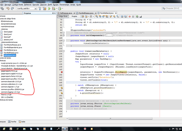Open the Saída output panel tab

(22, 122)
